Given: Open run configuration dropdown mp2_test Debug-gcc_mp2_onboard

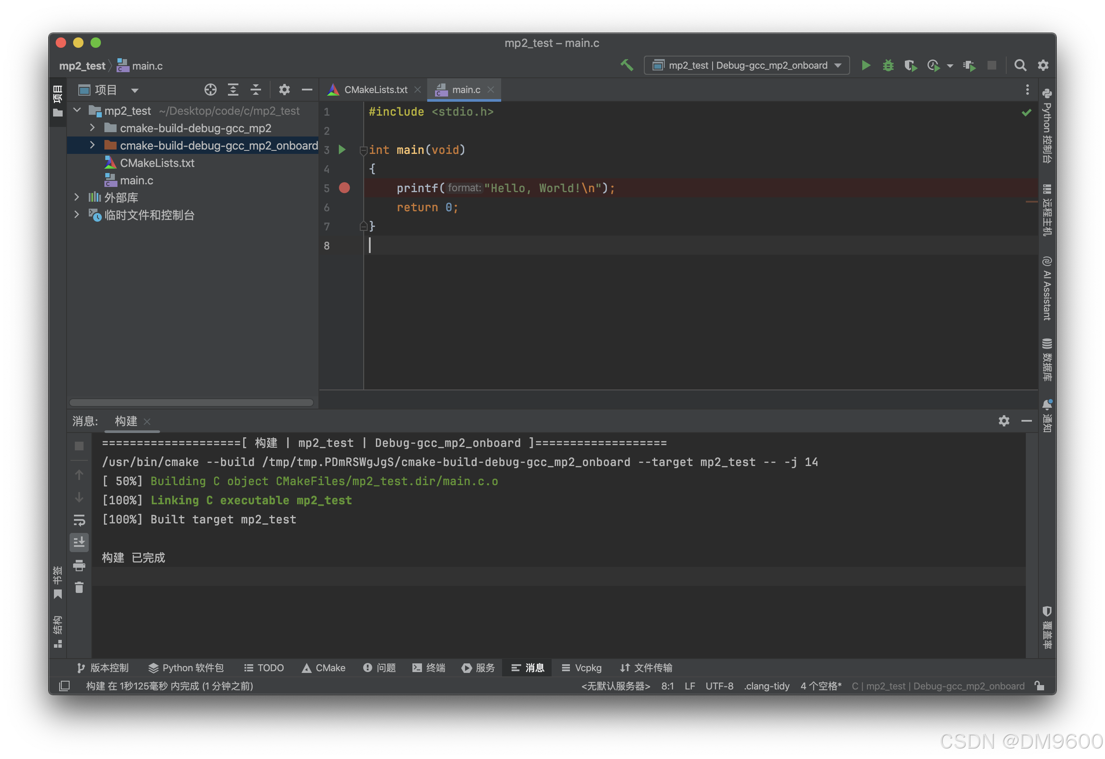Looking at the screenshot, I should 746,65.
